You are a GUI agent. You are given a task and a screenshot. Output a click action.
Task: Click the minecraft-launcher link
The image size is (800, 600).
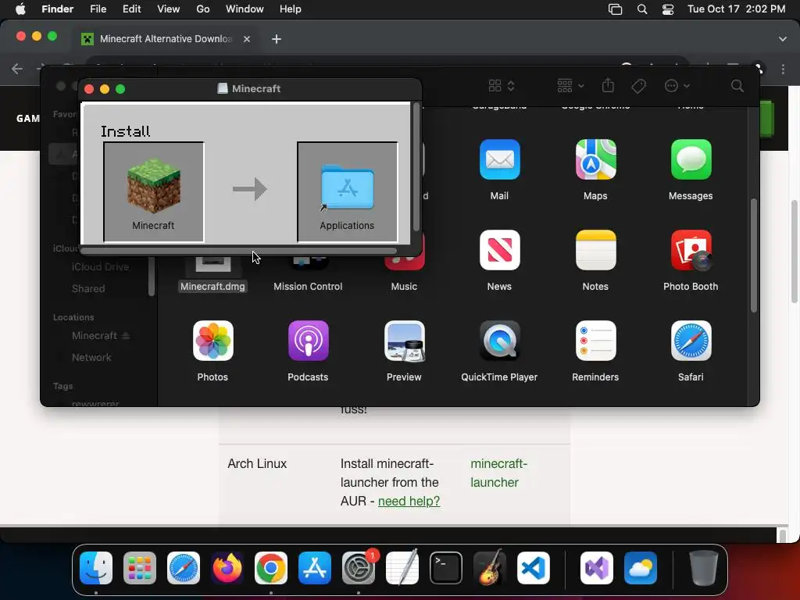point(498,473)
